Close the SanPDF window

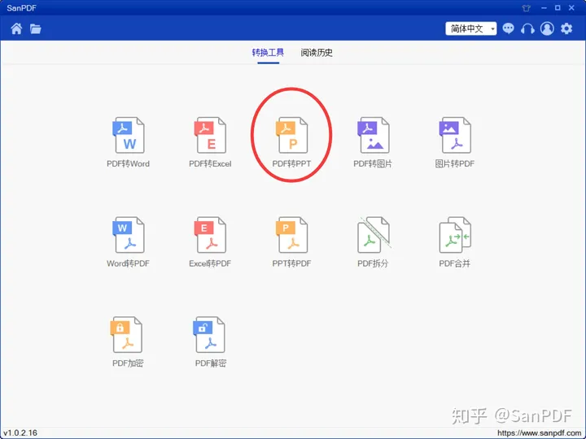click(x=571, y=8)
